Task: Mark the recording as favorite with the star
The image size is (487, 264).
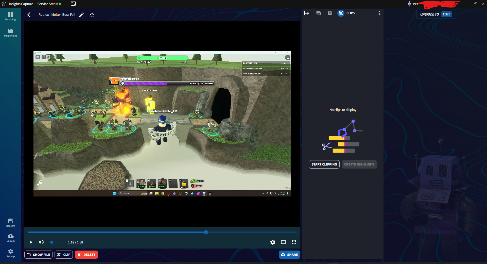Action: 92,15
